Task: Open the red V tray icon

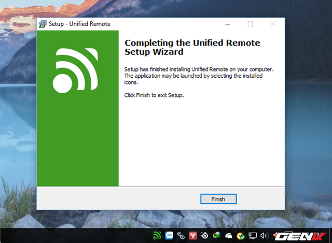Action: [x=192, y=235]
